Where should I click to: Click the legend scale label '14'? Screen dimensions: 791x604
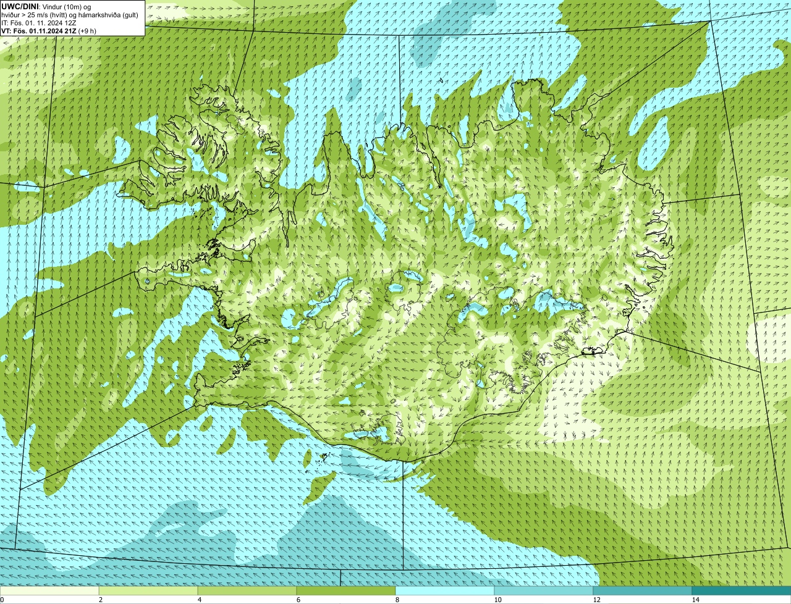(x=695, y=600)
